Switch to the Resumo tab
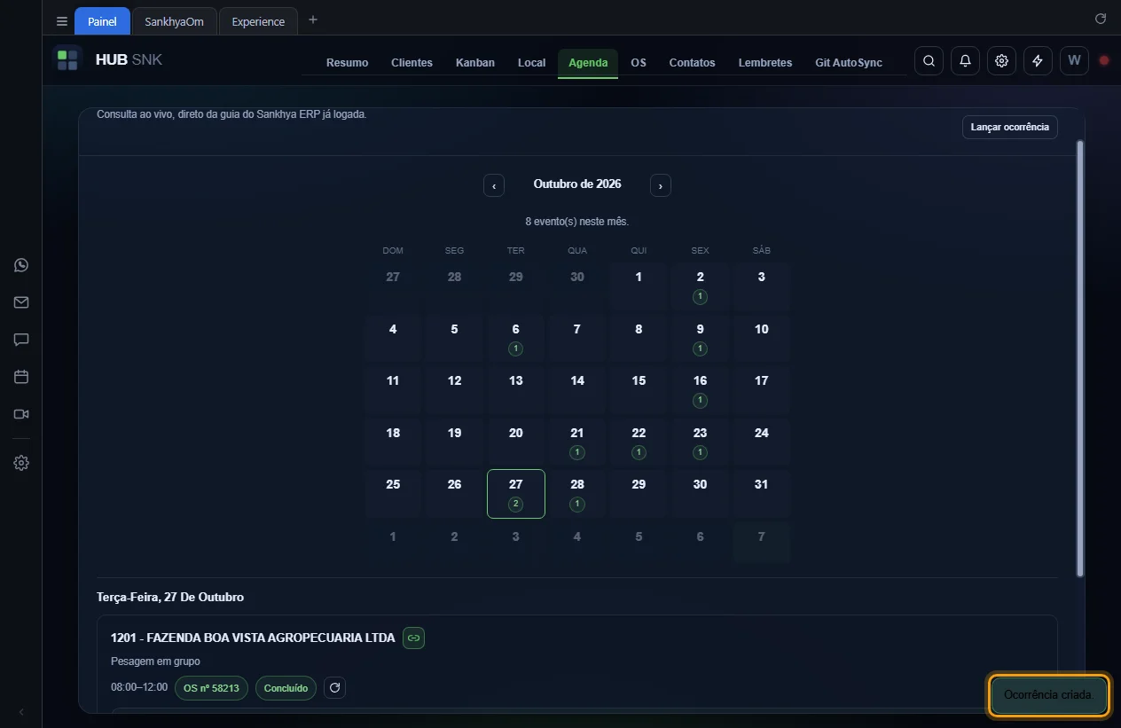 click(347, 63)
